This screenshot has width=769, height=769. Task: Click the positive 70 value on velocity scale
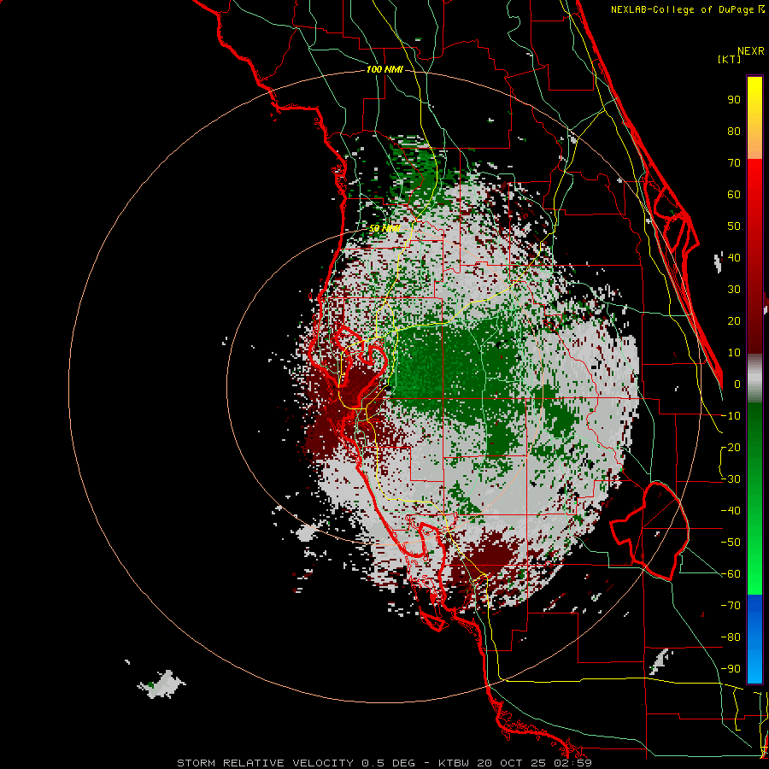(734, 163)
